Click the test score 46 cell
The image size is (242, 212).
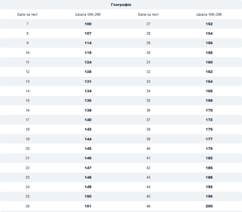pos(148,206)
